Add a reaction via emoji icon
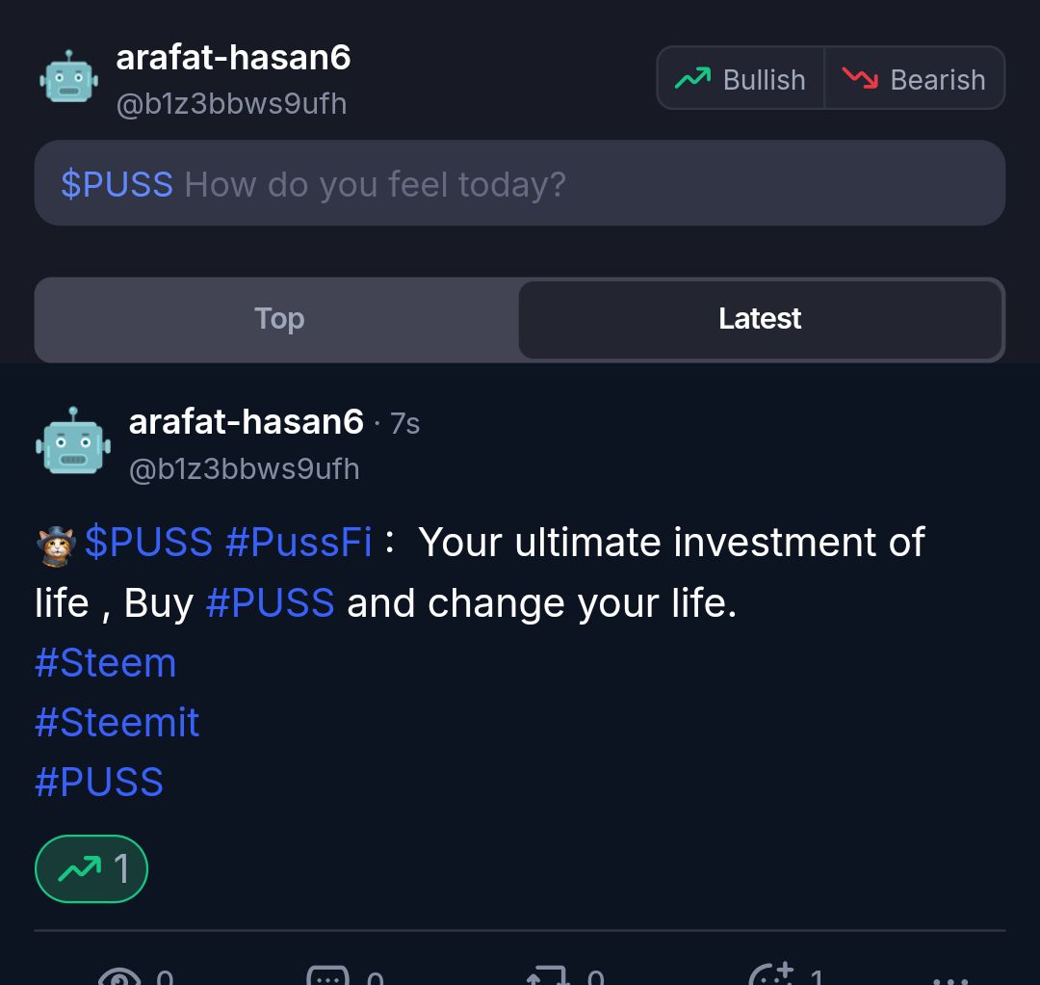 [771, 975]
